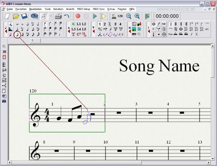217x166 pixels.
Task: Click the horizontal scrollbar right arrow
Action: point(208,163)
